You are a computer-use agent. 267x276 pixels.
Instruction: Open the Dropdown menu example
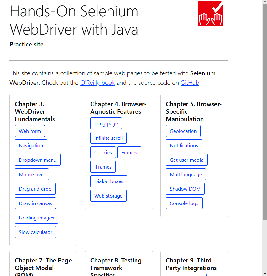(38, 160)
